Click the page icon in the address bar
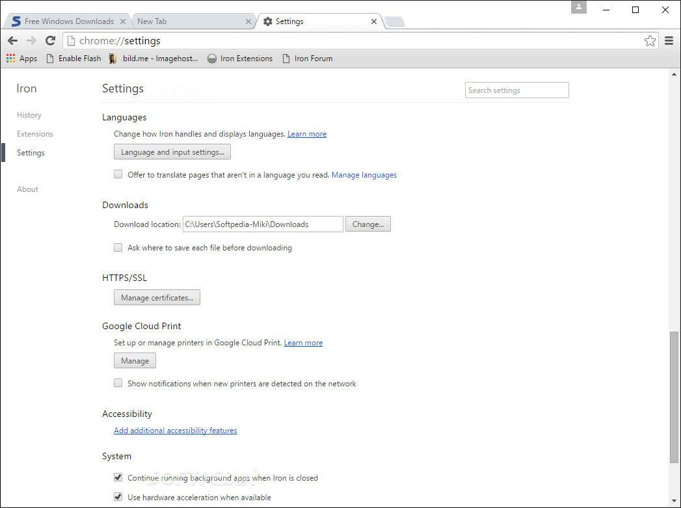Screen dimensions: 681x508 72,41
